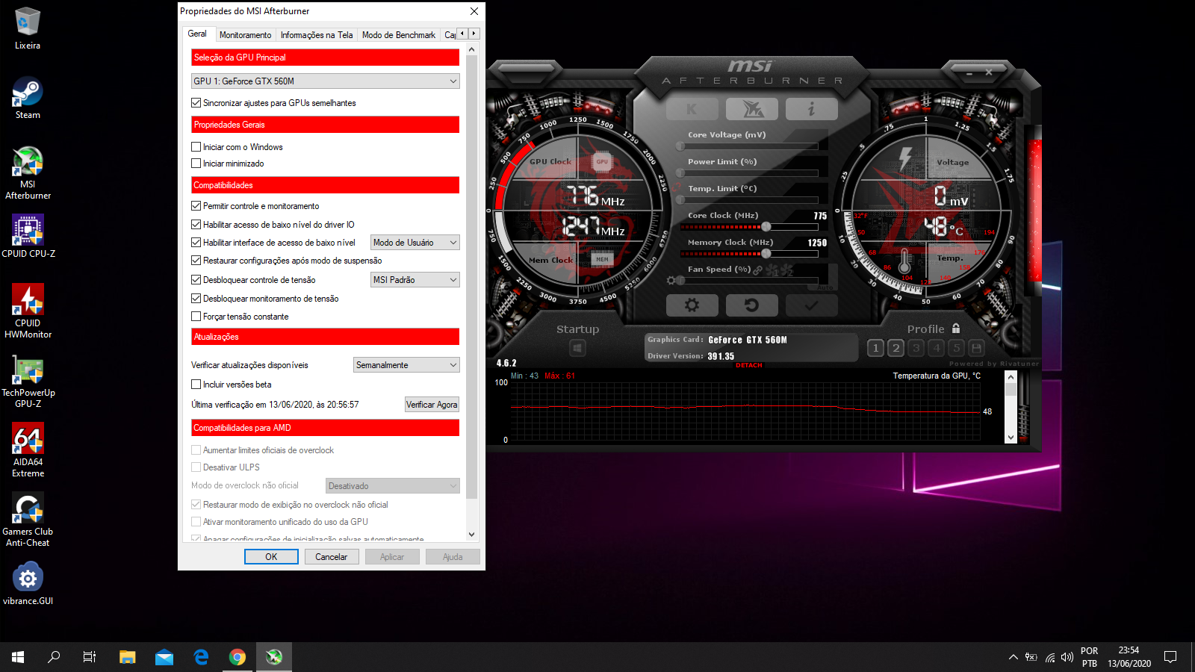Image resolution: width=1195 pixels, height=672 pixels.
Task: Select the Geral tab
Action: point(198,34)
